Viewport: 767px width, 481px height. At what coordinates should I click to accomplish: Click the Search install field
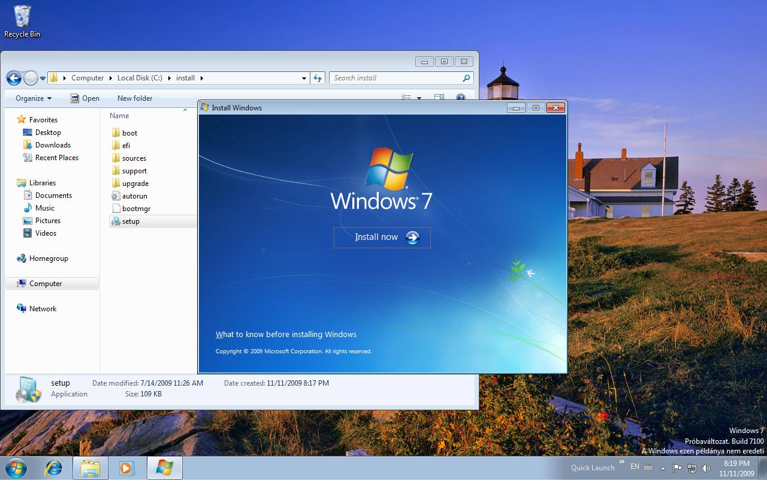pyautogui.click(x=395, y=78)
